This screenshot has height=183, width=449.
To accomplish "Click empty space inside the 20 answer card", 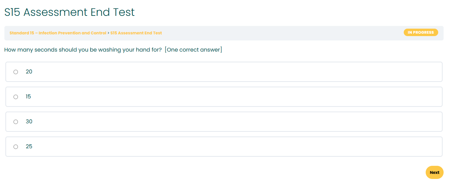I will 236,72.
